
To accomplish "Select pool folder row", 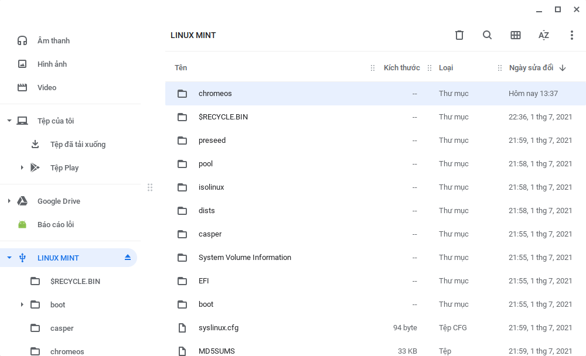I will (x=376, y=164).
